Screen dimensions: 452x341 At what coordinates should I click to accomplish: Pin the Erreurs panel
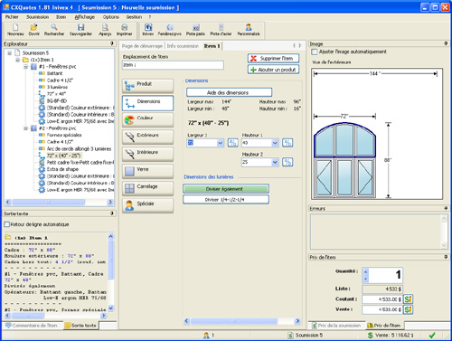(446, 208)
